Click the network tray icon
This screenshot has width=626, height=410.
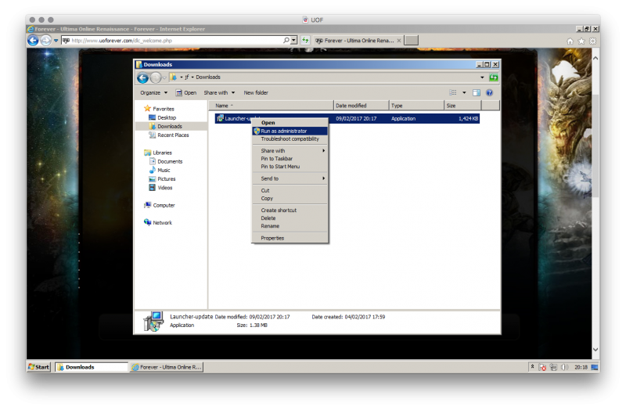coord(553,367)
